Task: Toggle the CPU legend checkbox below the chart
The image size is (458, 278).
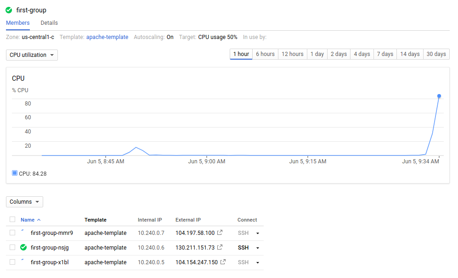Action: pos(13,173)
